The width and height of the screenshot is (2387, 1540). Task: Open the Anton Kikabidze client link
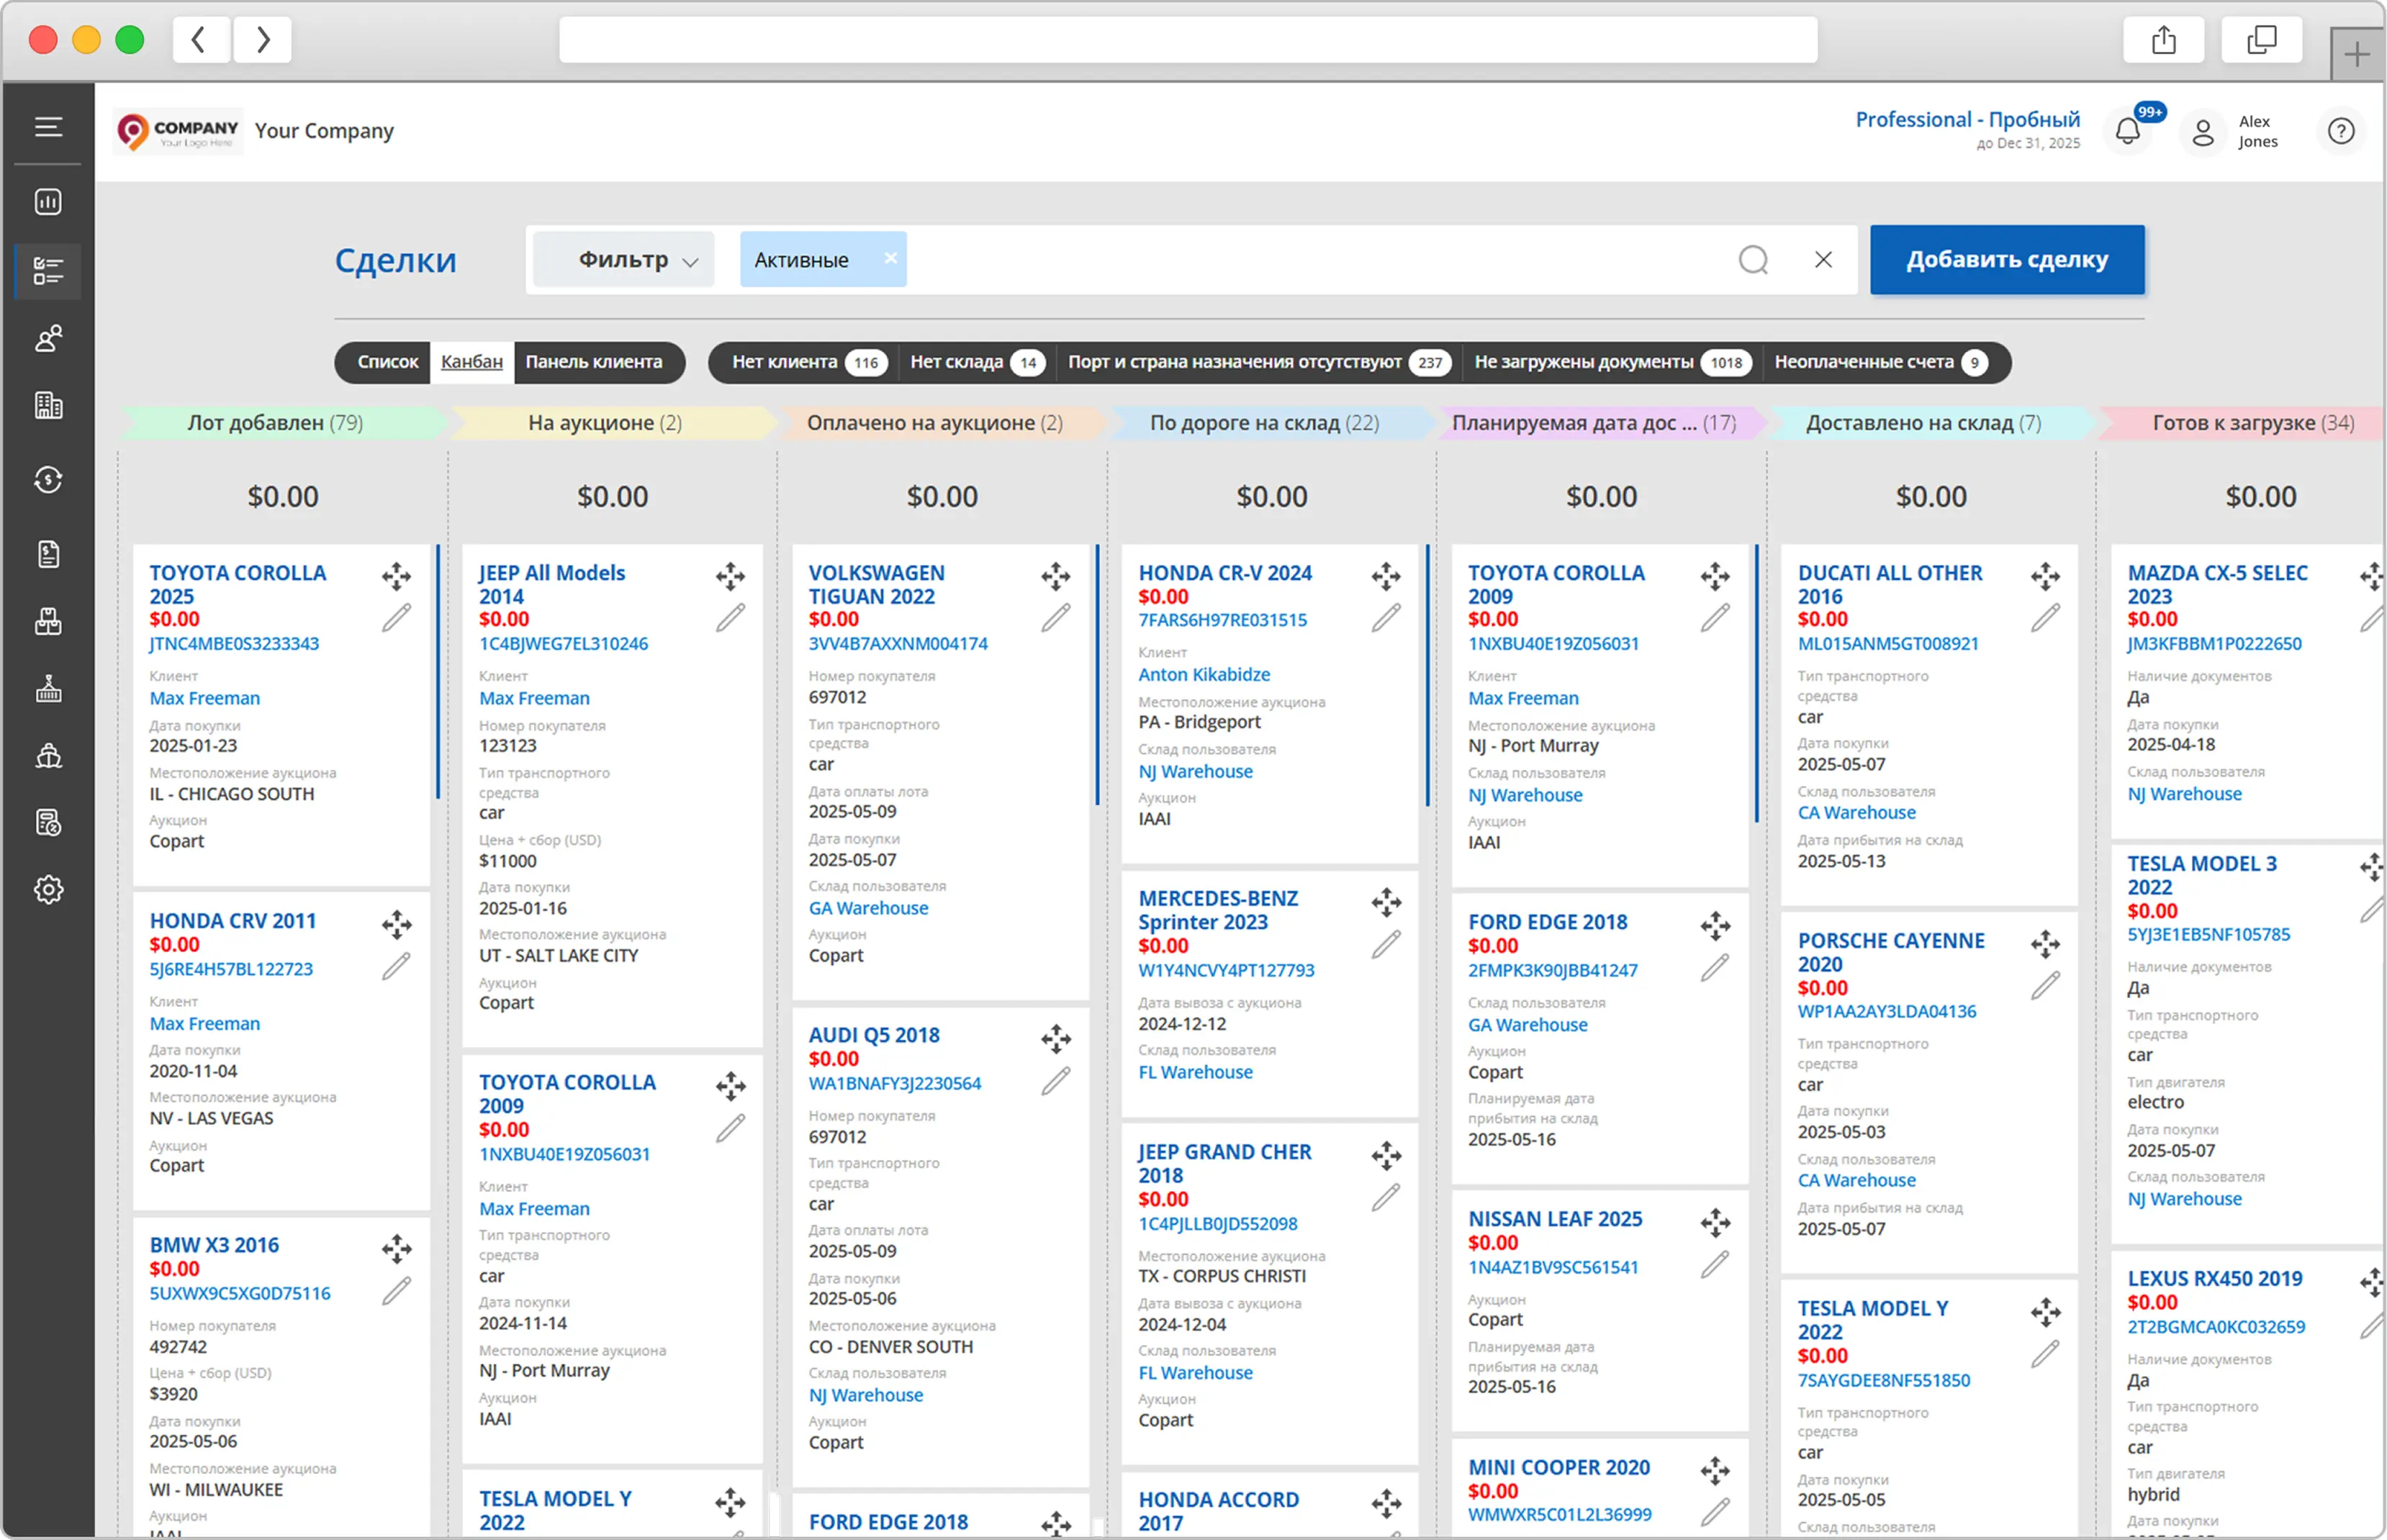coord(1204,675)
